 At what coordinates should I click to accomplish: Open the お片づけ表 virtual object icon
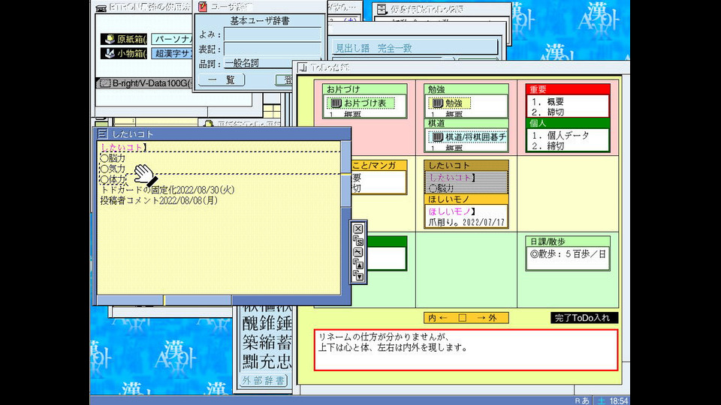click(x=336, y=103)
